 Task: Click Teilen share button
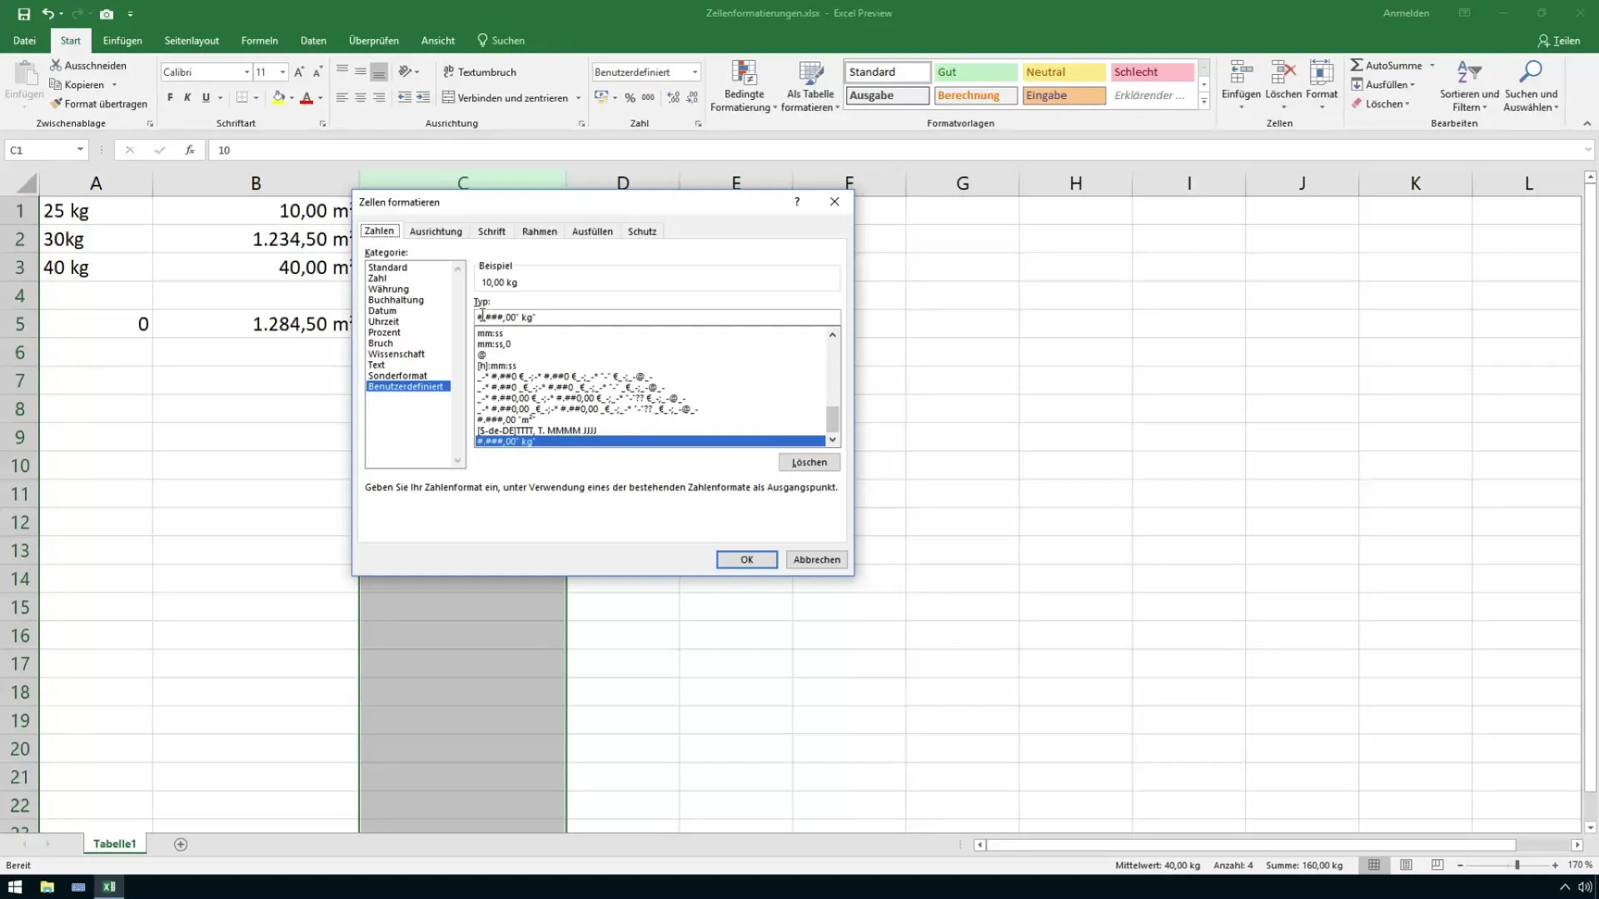click(x=1559, y=40)
